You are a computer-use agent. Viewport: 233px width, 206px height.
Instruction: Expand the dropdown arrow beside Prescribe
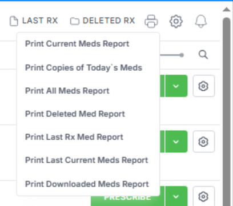176,196
